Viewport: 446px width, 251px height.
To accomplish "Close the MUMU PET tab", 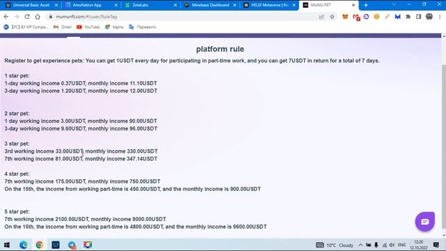I will click(353, 5).
